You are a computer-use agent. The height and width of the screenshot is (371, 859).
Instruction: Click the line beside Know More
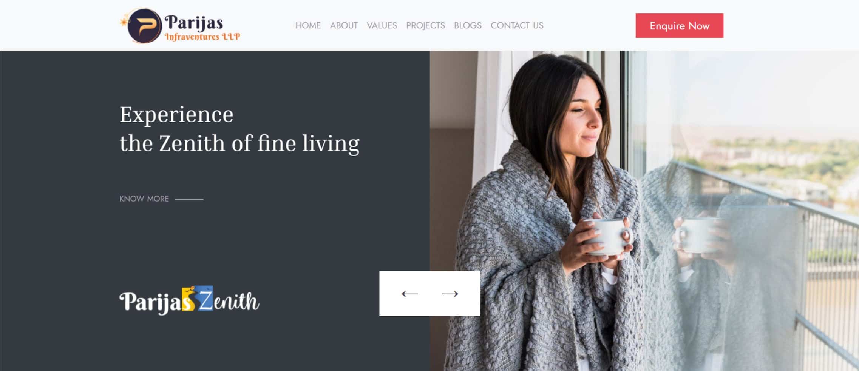(x=189, y=199)
